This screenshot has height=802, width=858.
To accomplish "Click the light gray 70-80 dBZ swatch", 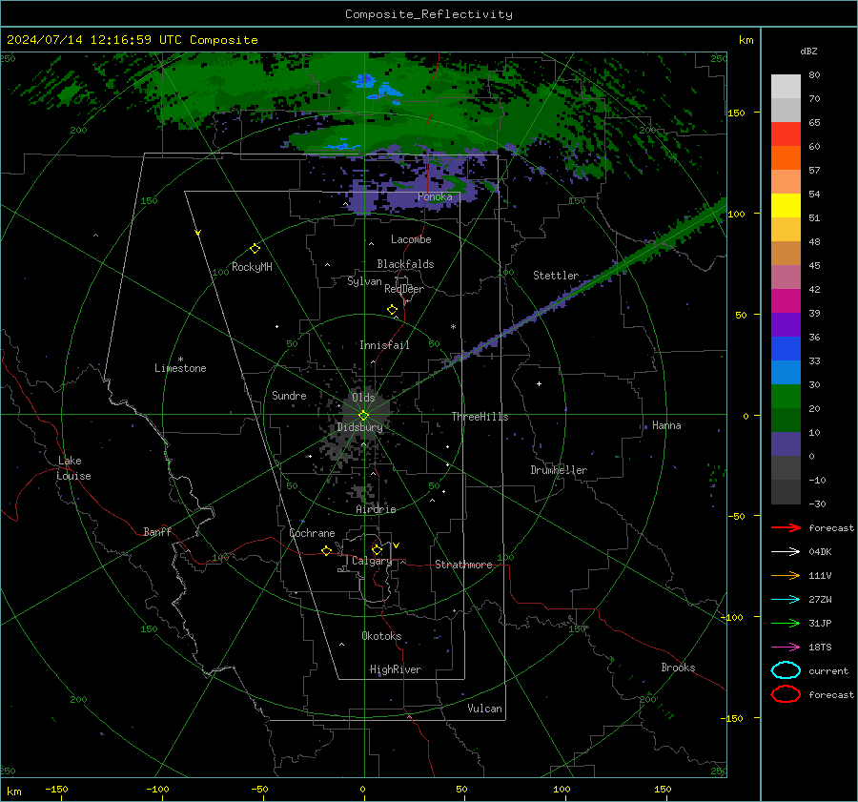I will (x=786, y=87).
